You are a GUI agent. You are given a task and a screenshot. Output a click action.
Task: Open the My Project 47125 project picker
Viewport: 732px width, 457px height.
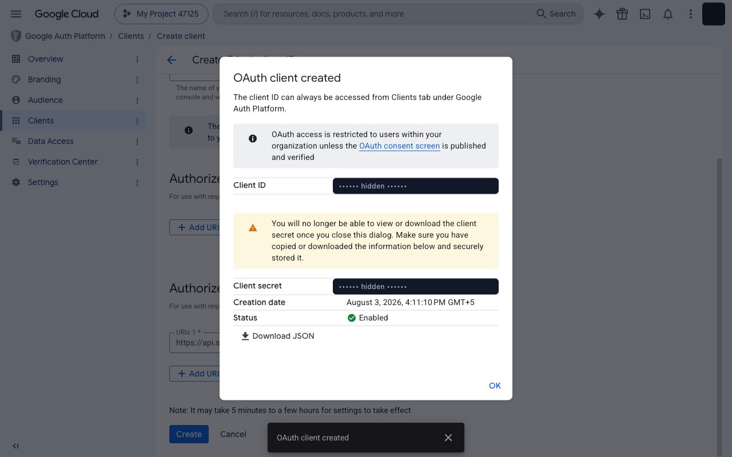(161, 14)
